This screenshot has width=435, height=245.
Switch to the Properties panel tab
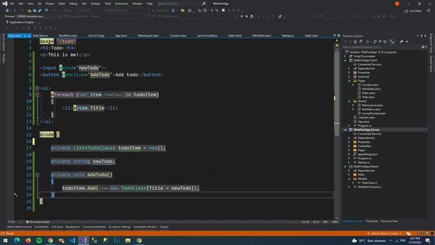point(372,221)
